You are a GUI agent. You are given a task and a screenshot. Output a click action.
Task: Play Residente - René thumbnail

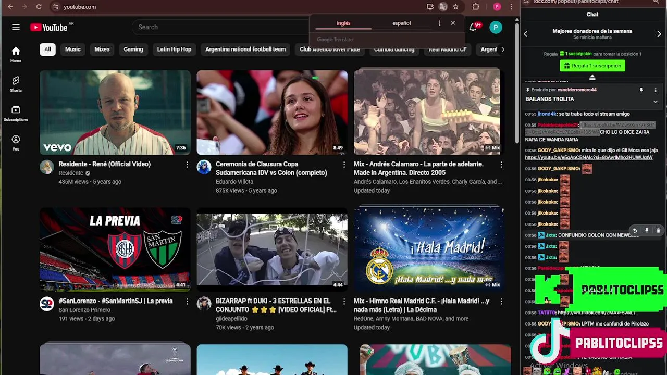coord(115,112)
